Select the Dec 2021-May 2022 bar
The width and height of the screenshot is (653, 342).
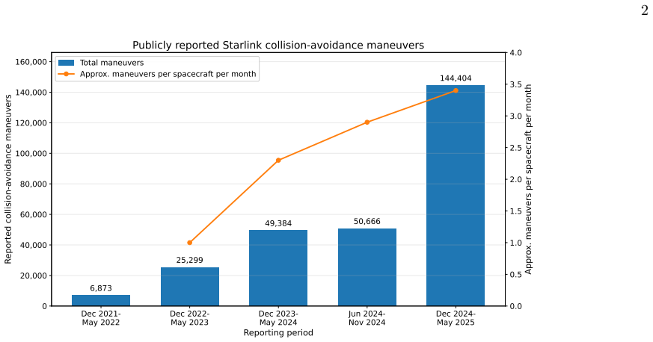pos(101,300)
